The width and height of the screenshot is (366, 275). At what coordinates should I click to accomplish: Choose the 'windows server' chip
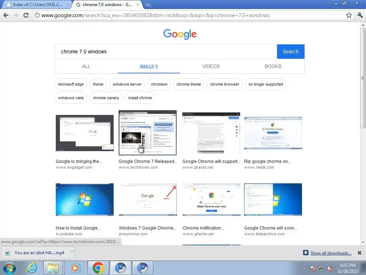[x=127, y=84]
